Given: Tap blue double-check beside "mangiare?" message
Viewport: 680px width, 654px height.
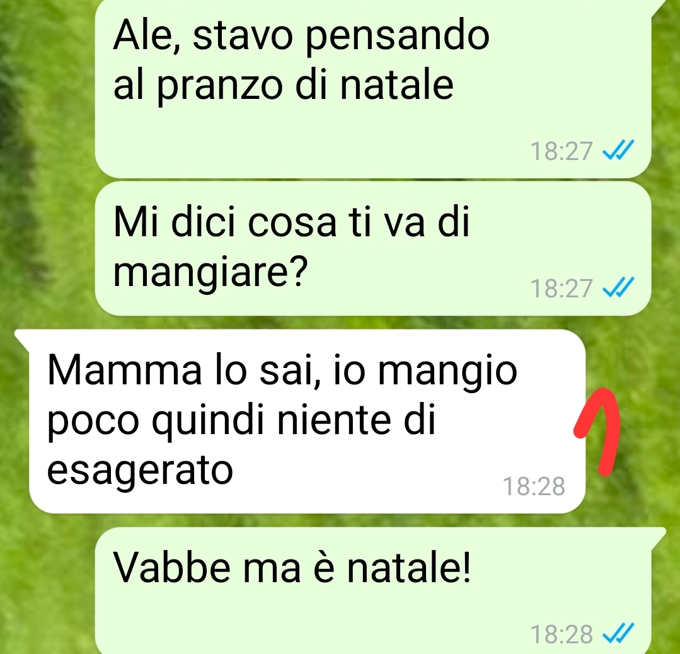Looking at the screenshot, I should 618,287.
